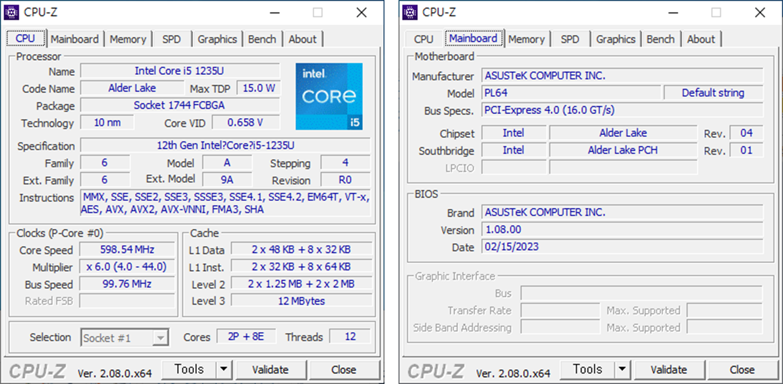Minimize the right CPU-Z window
Image resolution: width=783 pixels, height=384 pixels.
tap(673, 12)
